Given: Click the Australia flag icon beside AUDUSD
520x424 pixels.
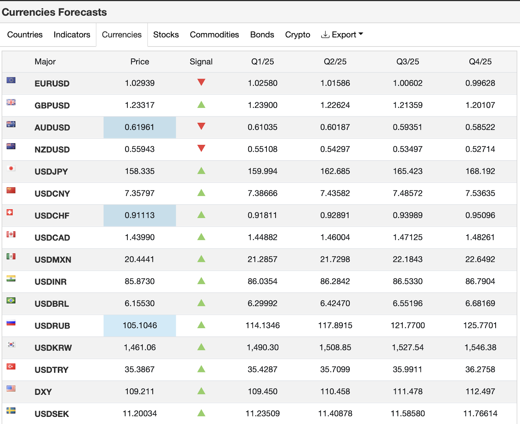Looking at the screenshot, I should click(x=11, y=124).
